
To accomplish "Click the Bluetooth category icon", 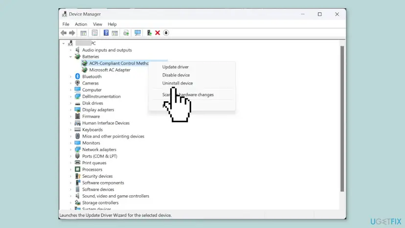I will click(x=77, y=76).
